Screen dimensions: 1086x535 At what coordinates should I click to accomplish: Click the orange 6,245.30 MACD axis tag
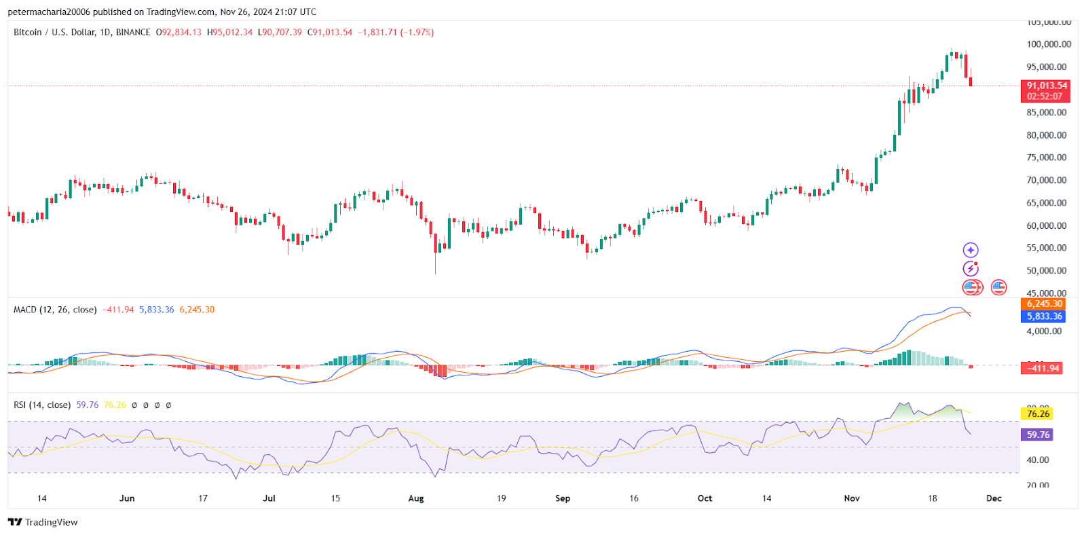[x=1043, y=304]
